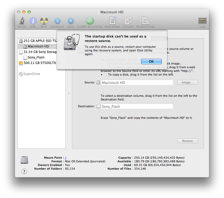Screen dimensions: 224x198
Task: Click OK in the startup disk alert
Action: (151, 61)
